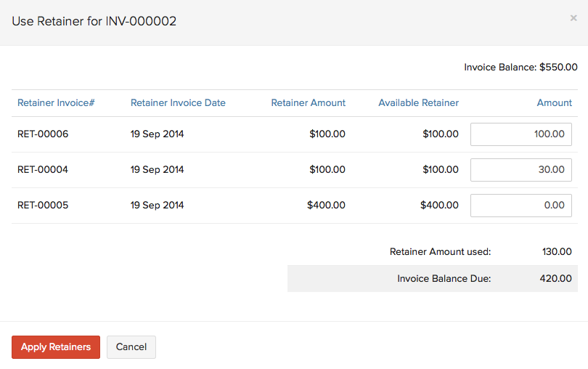Screen dimensions: 588x369
Task: Click the Apply Retainers button
Action: coord(56,347)
